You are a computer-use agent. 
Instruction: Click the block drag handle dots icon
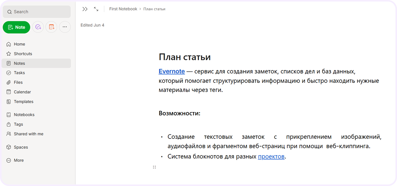154,167
